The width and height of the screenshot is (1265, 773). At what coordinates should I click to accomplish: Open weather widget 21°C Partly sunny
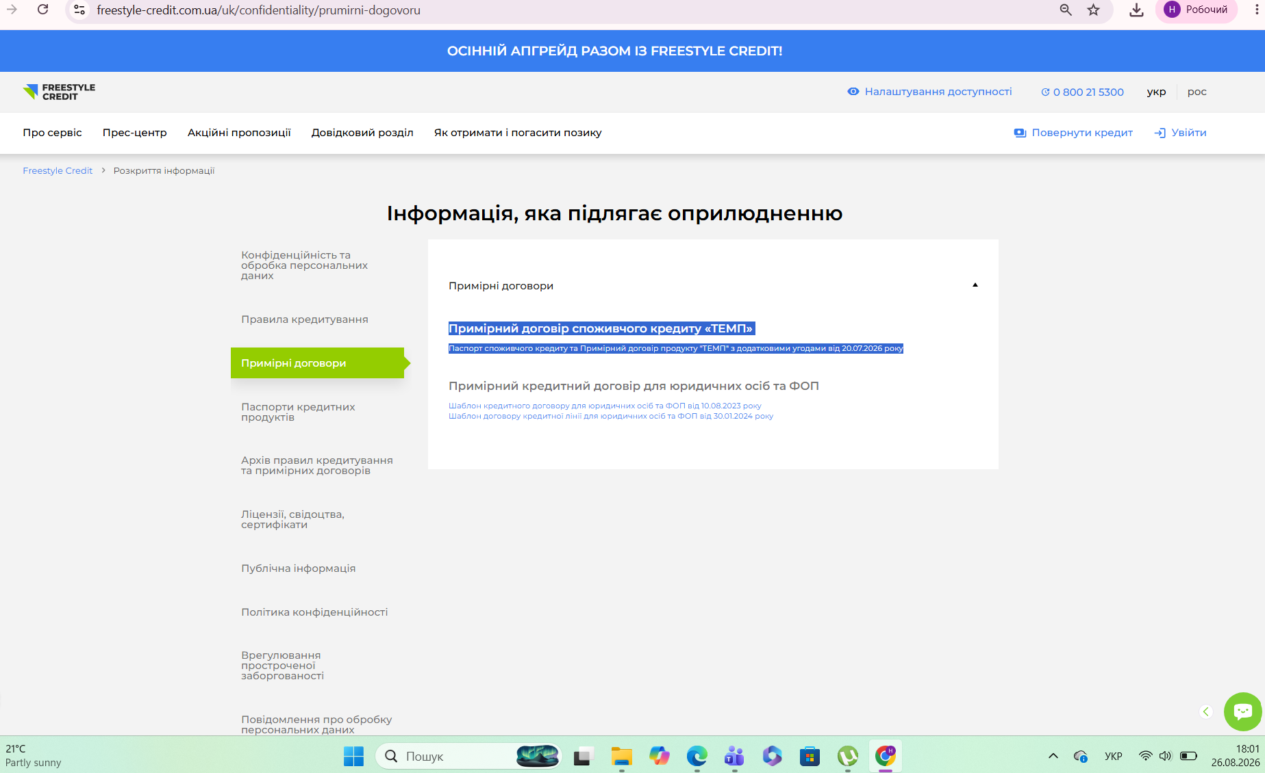[x=34, y=756]
